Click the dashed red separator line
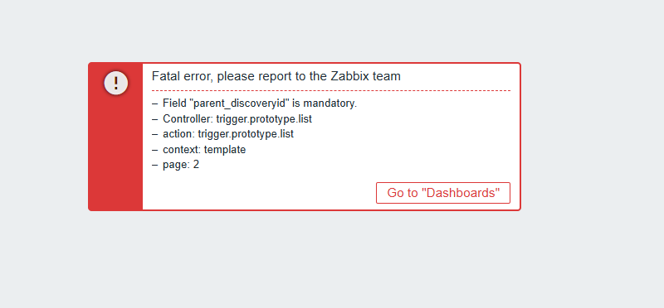 [330, 90]
